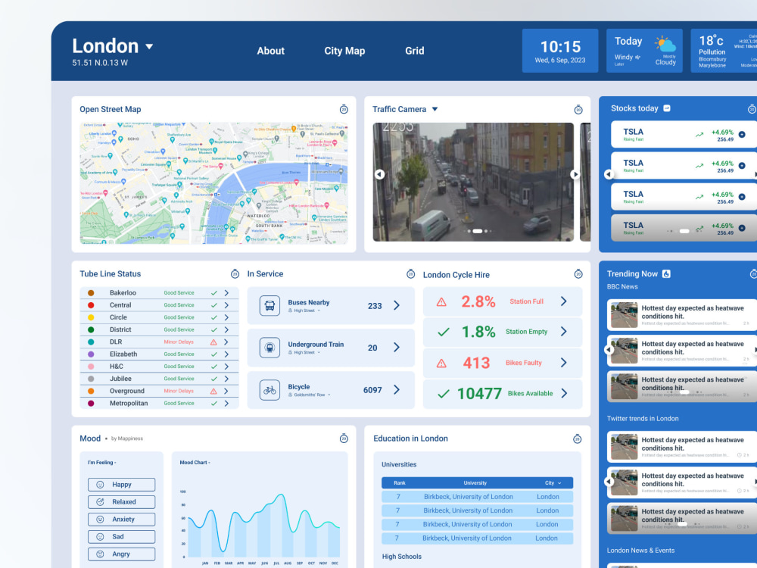This screenshot has height=568, width=757.
Task: Click Bakerloo brown line color dot
Action: tap(91, 292)
